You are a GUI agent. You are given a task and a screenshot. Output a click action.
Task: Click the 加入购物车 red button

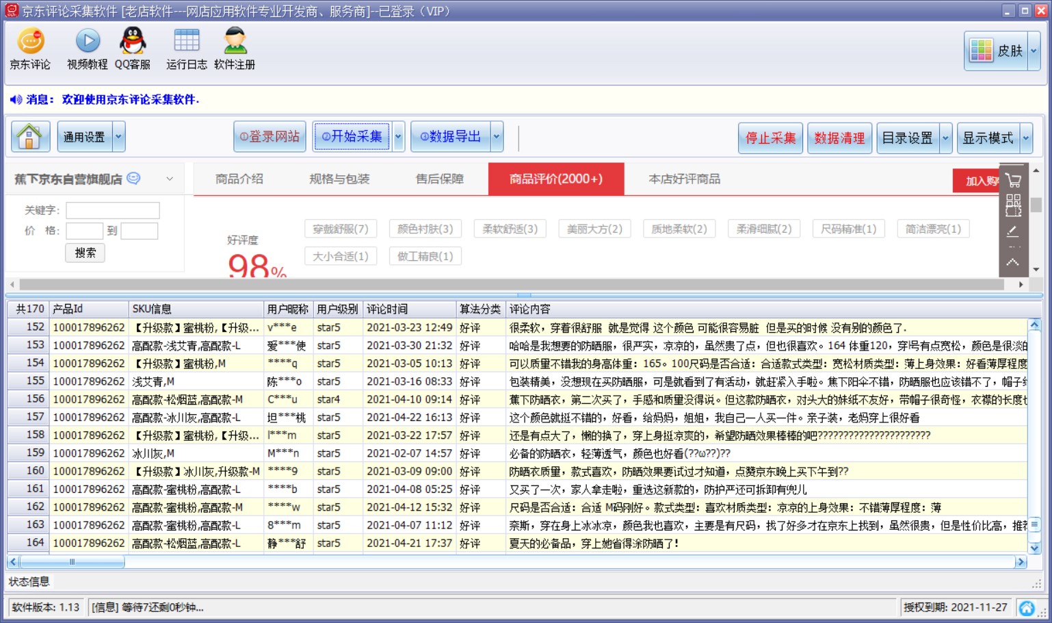coord(976,181)
